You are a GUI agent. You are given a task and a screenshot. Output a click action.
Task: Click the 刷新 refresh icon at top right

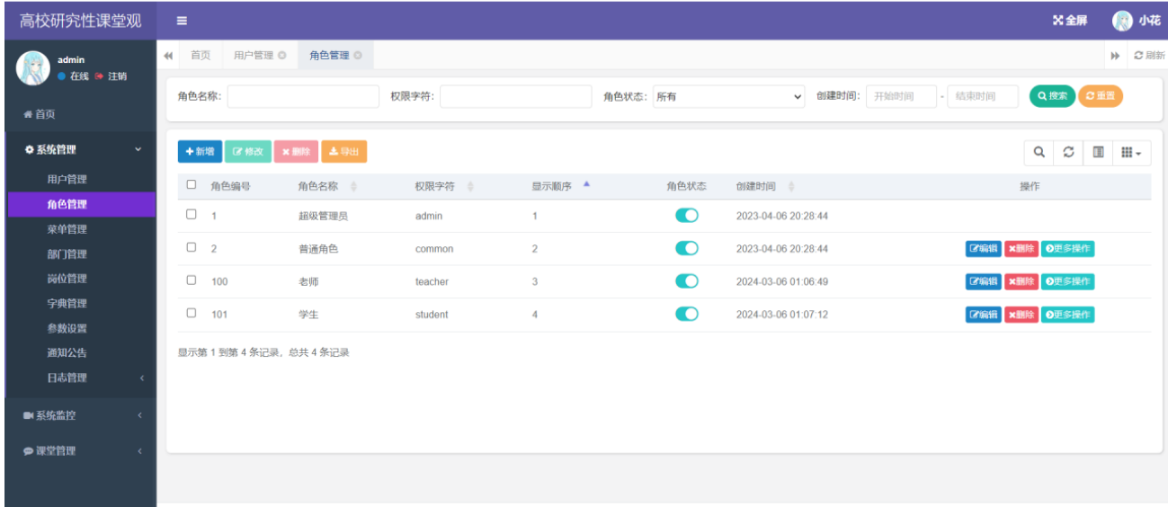tap(1149, 55)
